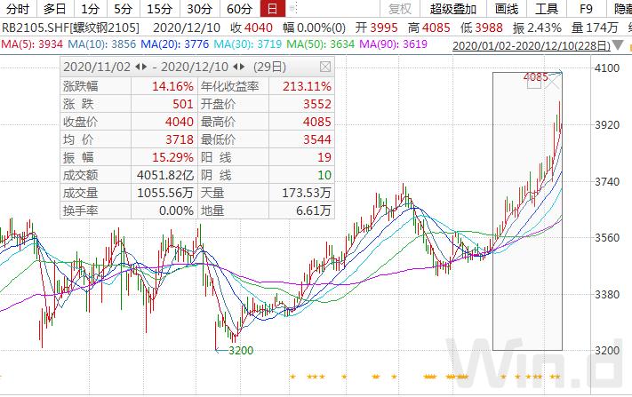Screen dimensions: 632x397
Task: Expand the date range dropdown triangle
Action: click(x=618, y=44)
